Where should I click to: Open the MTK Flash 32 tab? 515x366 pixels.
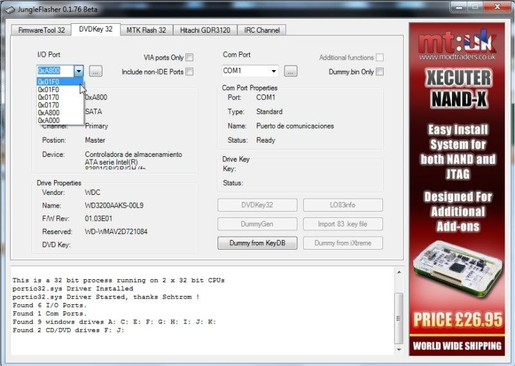click(146, 30)
